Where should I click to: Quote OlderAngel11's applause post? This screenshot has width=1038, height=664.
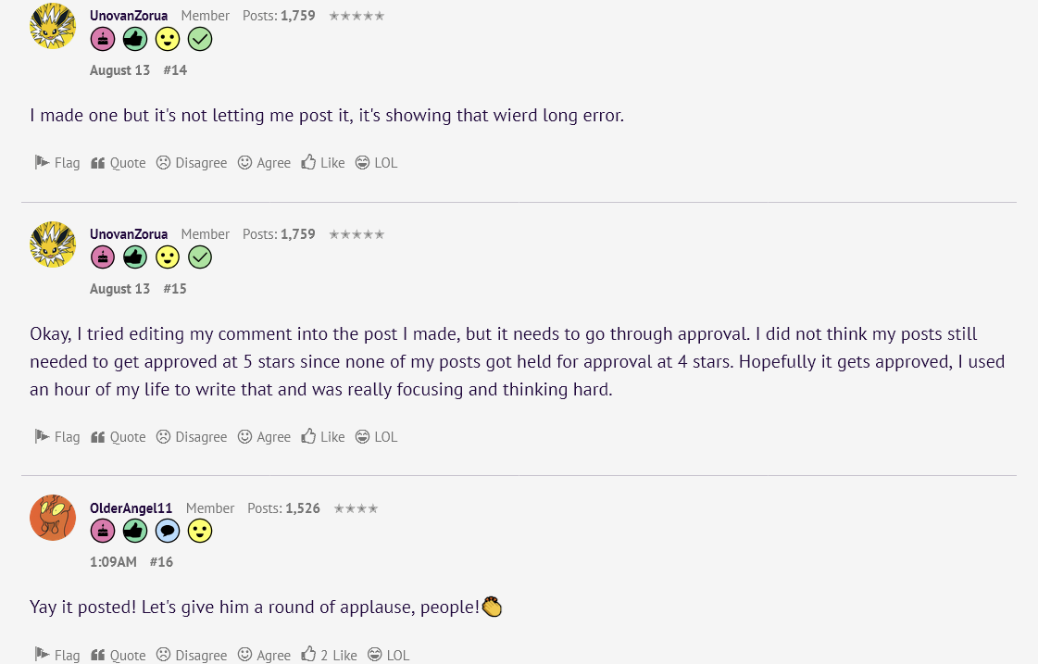coord(118,655)
